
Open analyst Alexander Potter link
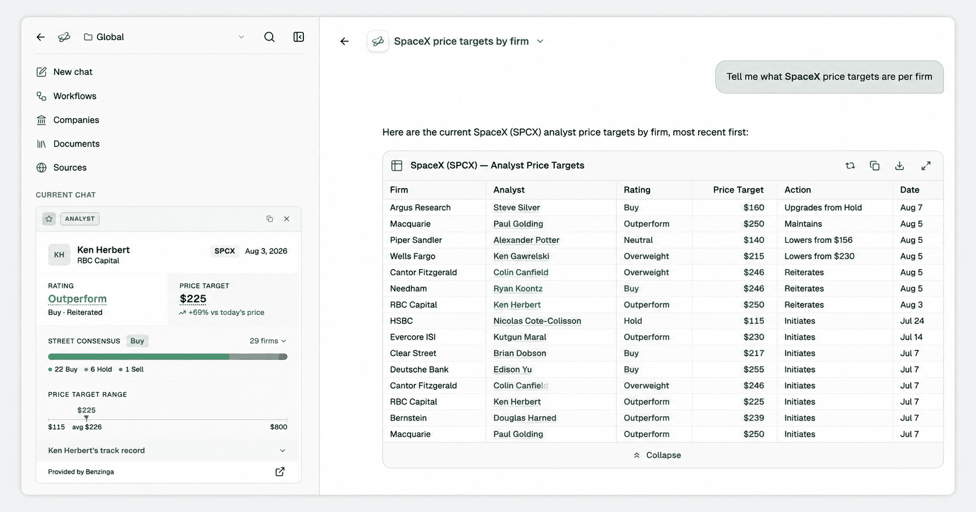point(526,240)
